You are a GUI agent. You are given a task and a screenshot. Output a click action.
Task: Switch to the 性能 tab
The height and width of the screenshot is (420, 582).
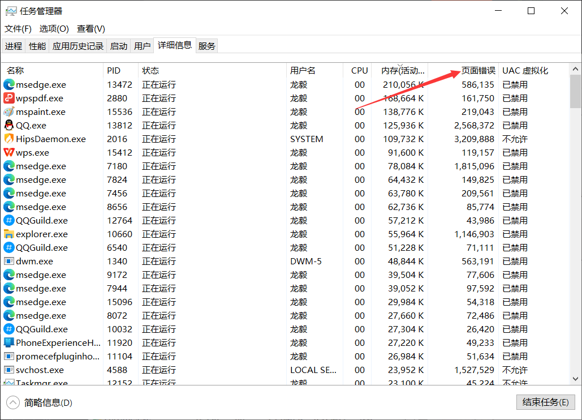tap(37, 46)
